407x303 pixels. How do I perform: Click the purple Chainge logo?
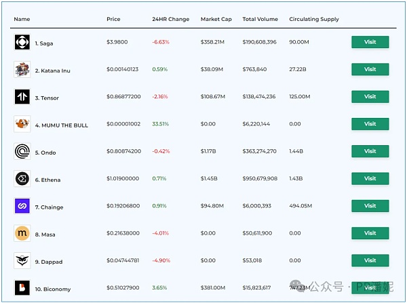(x=22, y=206)
